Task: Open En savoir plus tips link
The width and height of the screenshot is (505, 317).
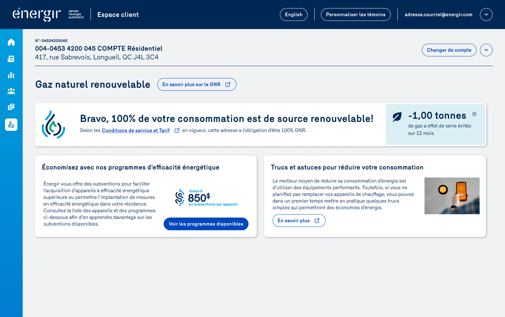Action: pyautogui.click(x=299, y=221)
